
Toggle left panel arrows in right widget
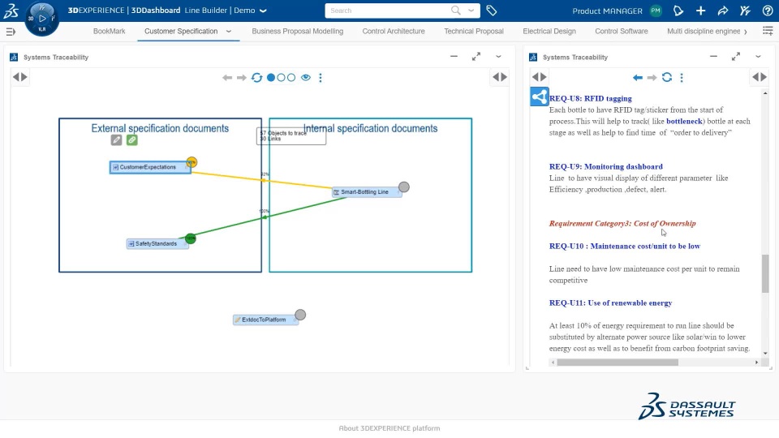point(539,77)
